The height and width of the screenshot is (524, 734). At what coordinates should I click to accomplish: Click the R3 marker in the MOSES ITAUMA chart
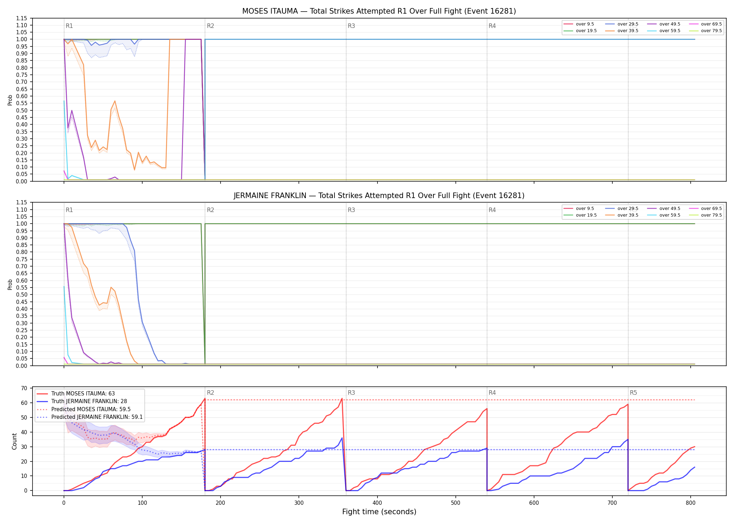(351, 26)
